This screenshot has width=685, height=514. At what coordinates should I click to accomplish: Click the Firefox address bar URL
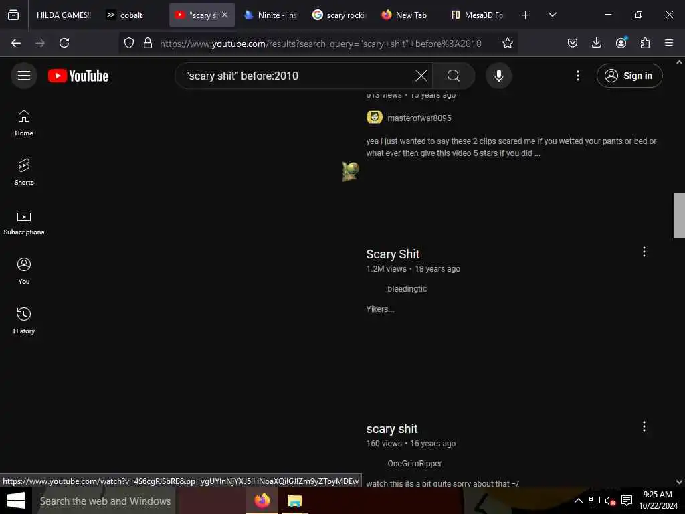pyautogui.click(x=320, y=44)
